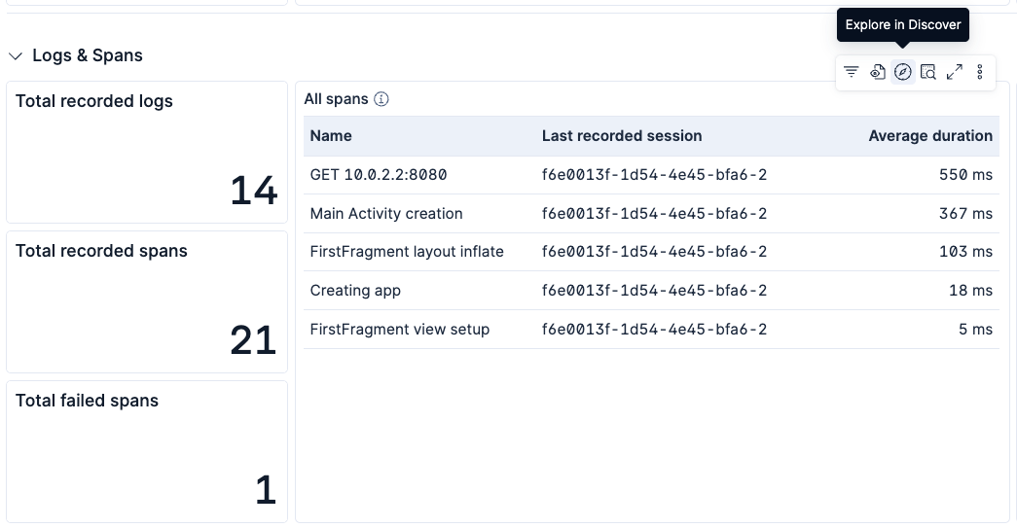Open the inspect table magnifier icon
This screenshot has height=528, width=1017.
pyautogui.click(x=928, y=72)
